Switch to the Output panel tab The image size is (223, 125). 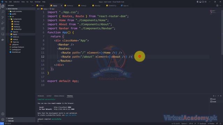[49, 96]
